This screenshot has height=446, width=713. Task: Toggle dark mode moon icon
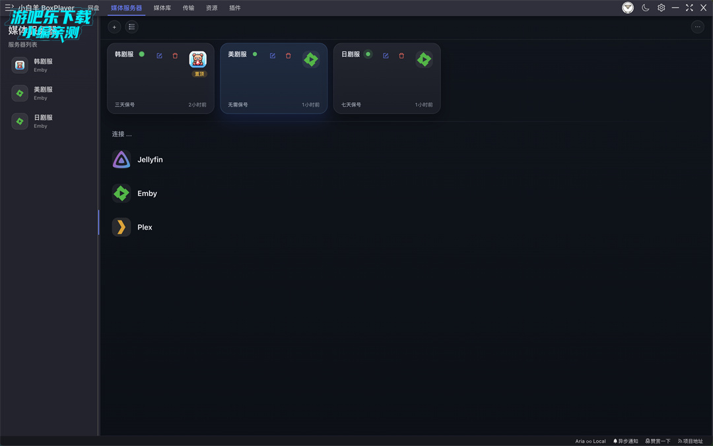pyautogui.click(x=645, y=8)
